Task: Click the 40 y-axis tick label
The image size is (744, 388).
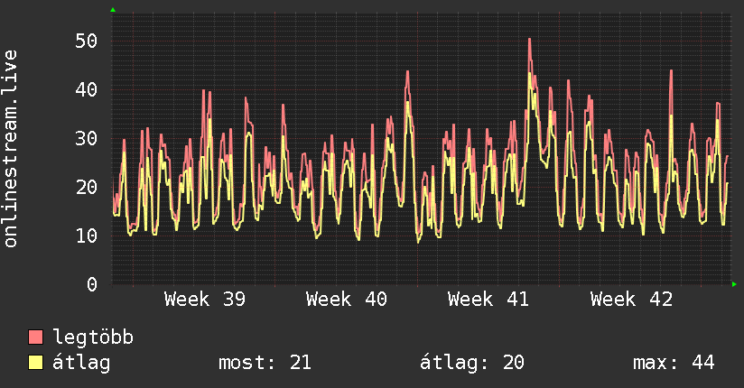Action: [x=87, y=89]
